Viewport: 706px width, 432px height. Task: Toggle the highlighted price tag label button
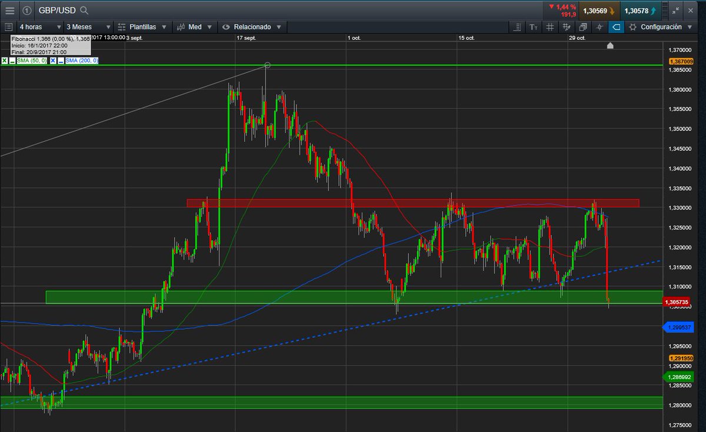(x=616, y=27)
